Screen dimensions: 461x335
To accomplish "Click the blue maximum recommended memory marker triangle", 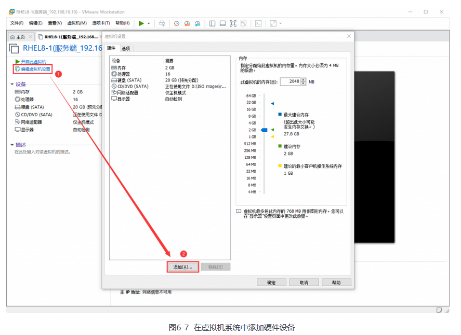I will coord(272,103).
